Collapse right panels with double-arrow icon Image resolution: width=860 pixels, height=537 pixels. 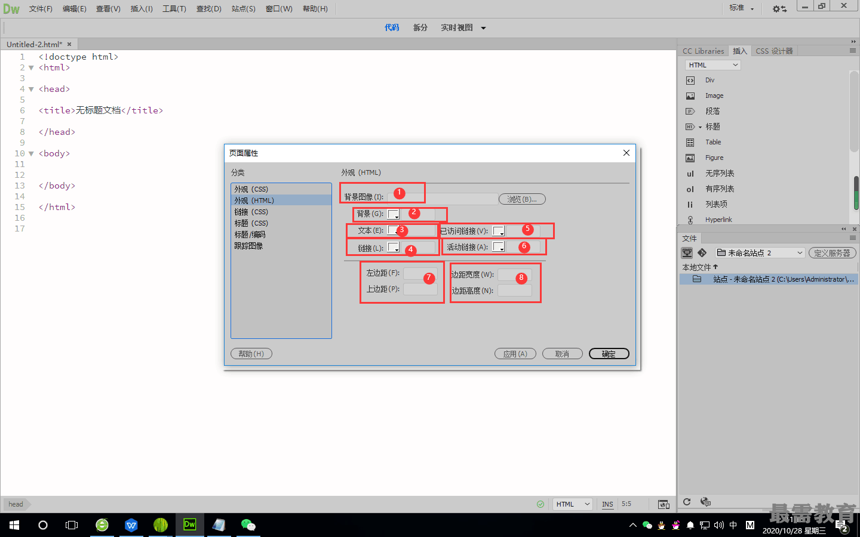coord(853,41)
